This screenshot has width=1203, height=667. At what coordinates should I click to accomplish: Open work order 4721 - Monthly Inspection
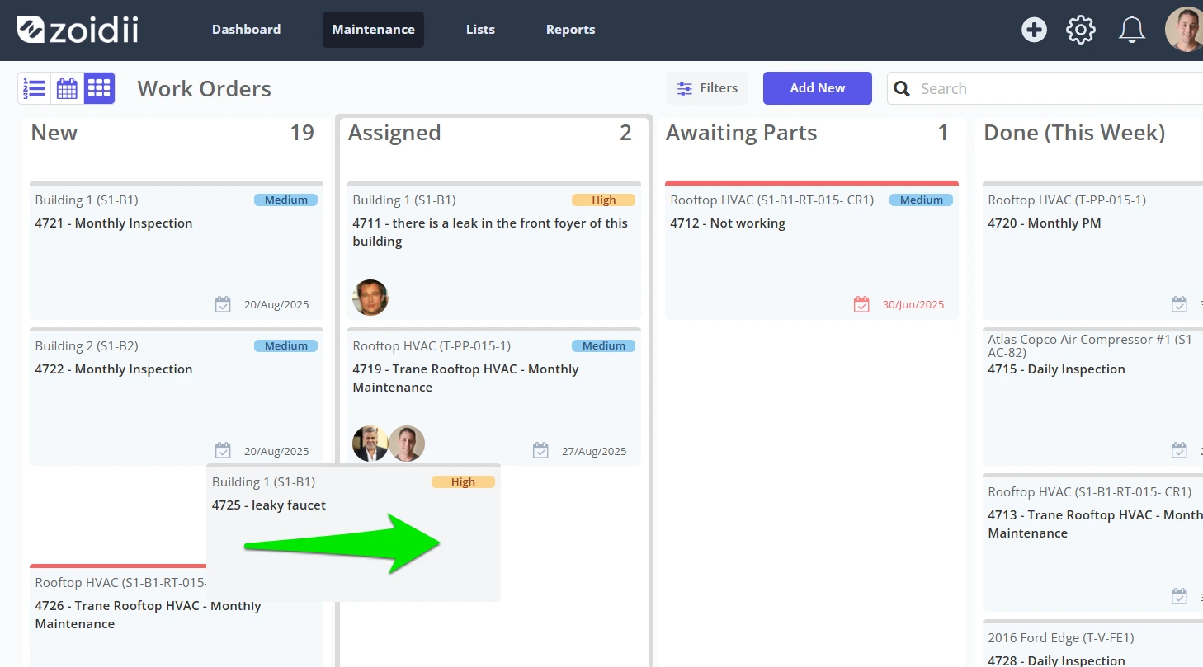pos(114,223)
